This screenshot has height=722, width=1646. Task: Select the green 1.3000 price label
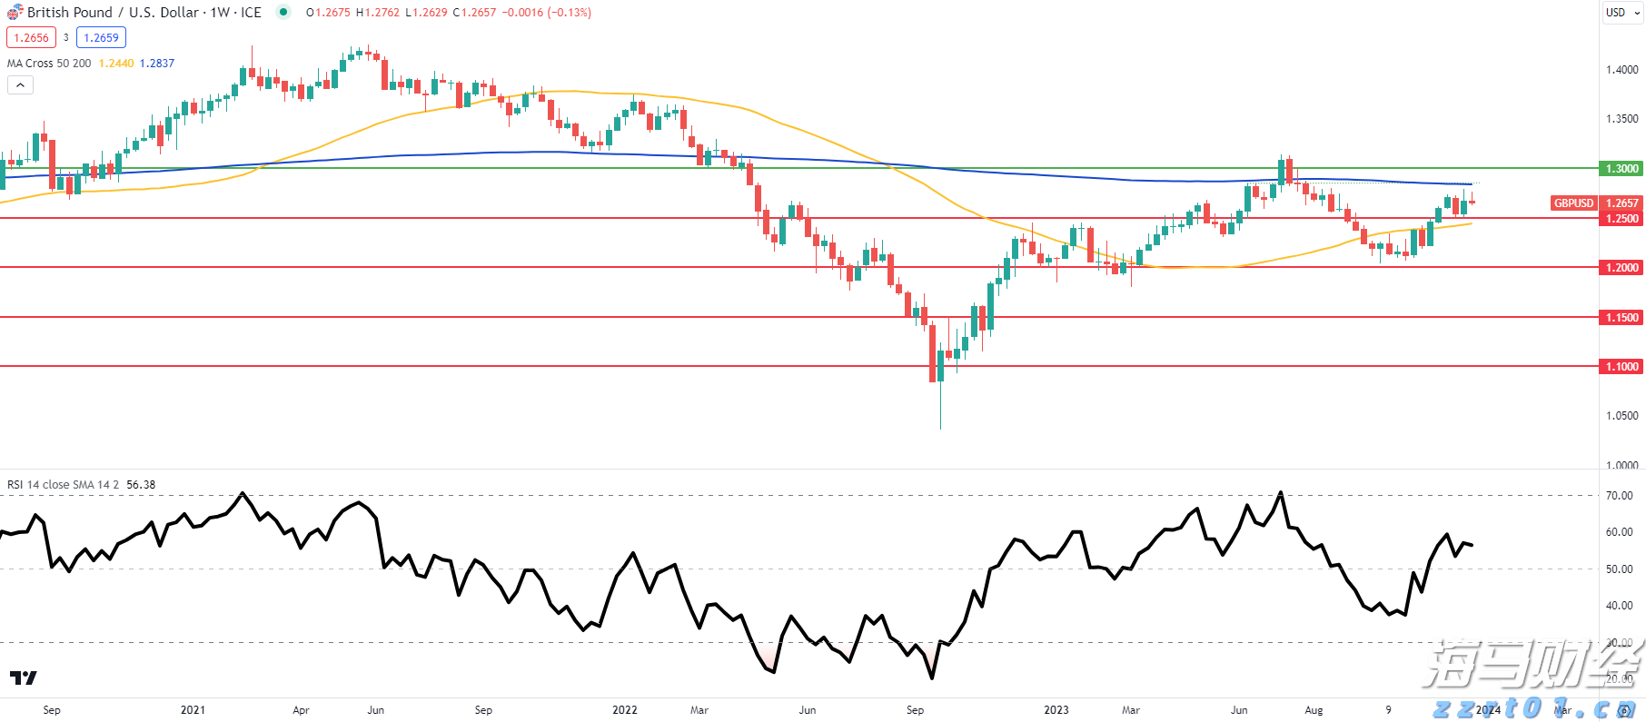1621,169
